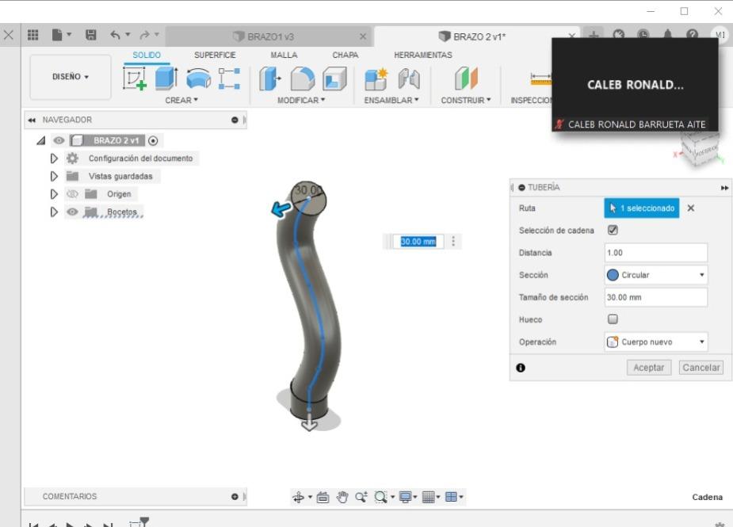This screenshot has width=733, height=527.
Task: Expand the Vistas guardadas node
Action: (x=54, y=176)
